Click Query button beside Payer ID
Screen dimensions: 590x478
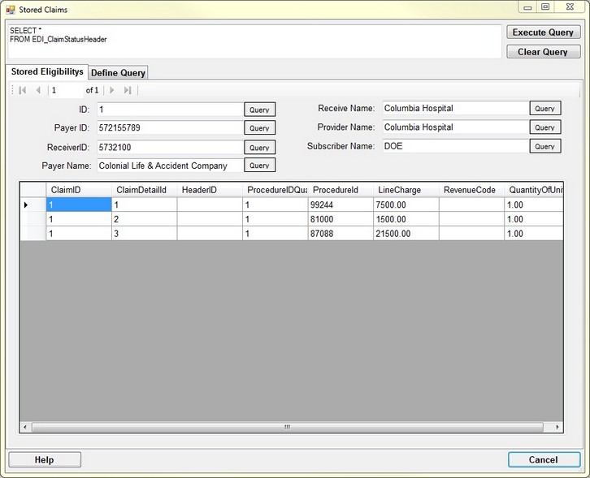click(259, 128)
